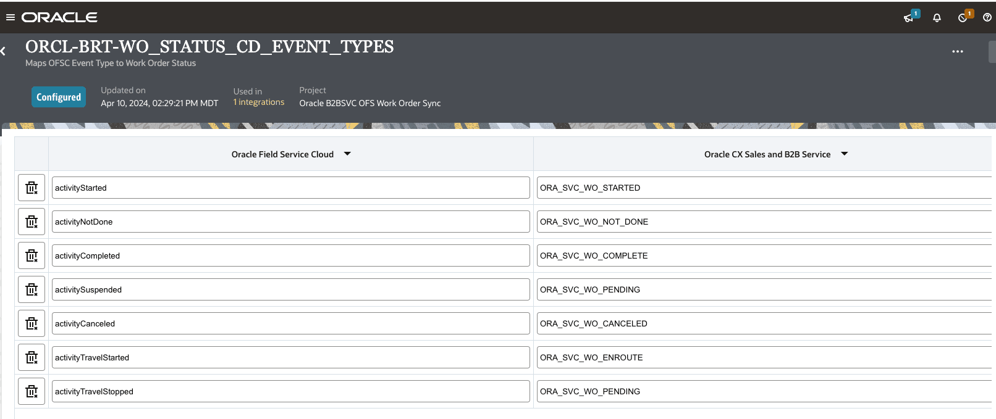This screenshot has height=419, width=996.
Task: Click the updated date Apr 10, 2024
Action: point(159,103)
